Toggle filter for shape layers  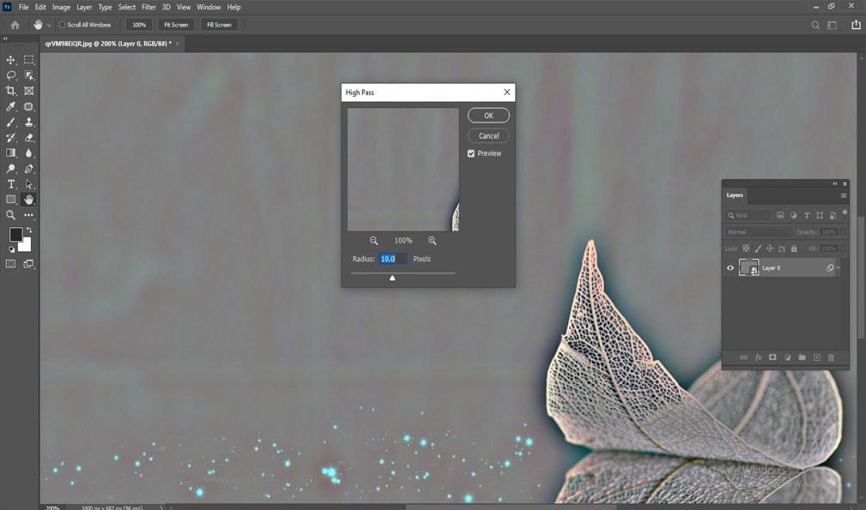[820, 215]
